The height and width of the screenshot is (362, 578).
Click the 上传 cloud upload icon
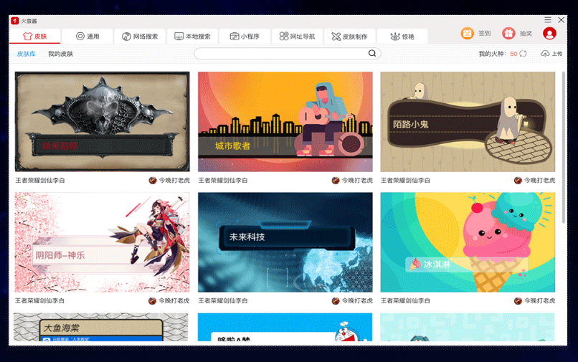[x=545, y=54]
